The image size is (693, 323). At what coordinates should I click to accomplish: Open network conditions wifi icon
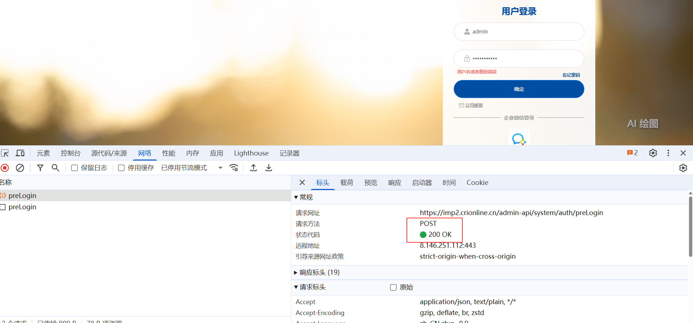[234, 168]
